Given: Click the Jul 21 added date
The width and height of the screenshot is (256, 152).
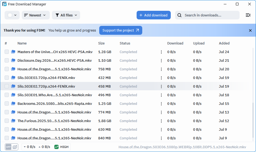Looking at the screenshot, I should click(x=224, y=61).
